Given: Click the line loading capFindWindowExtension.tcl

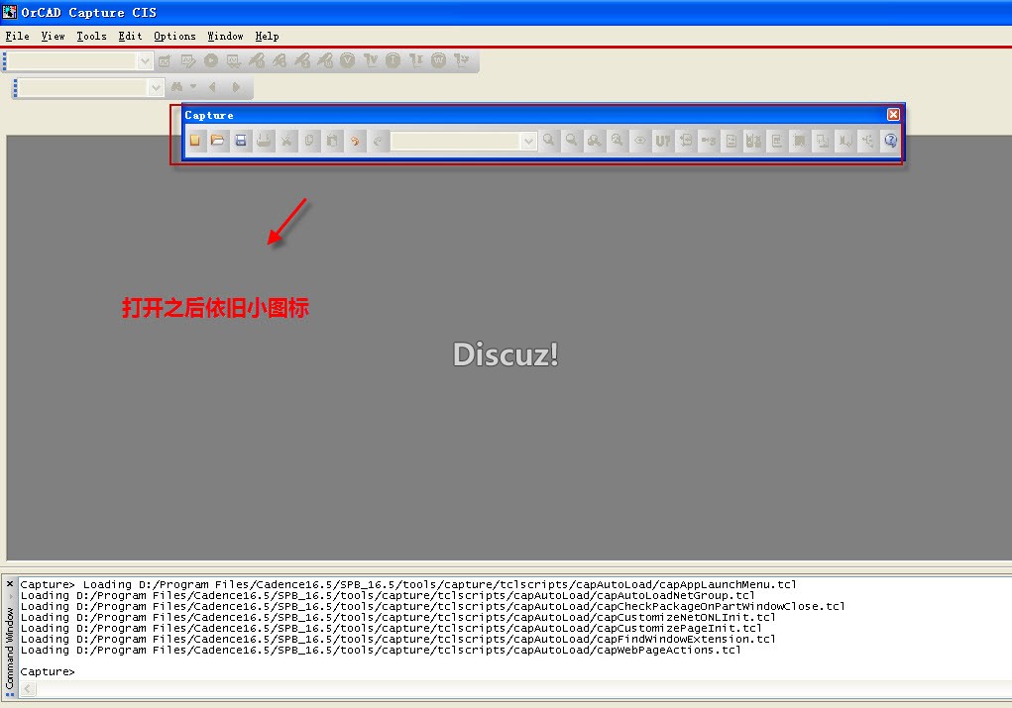Looking at the screenshot, I should pos(398,639).
